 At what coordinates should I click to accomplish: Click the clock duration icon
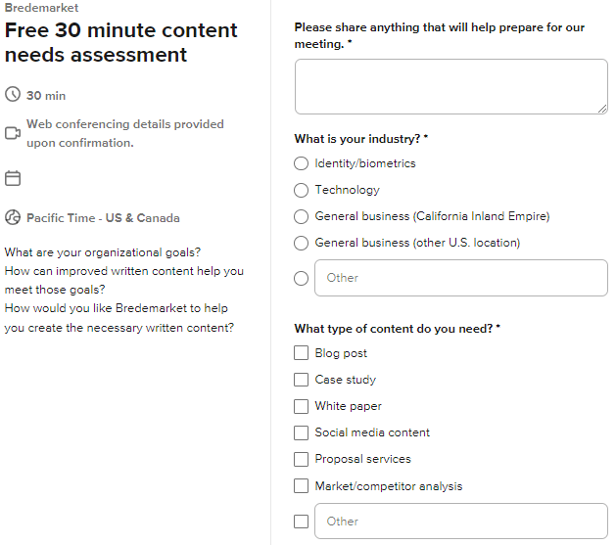(13, 95)
